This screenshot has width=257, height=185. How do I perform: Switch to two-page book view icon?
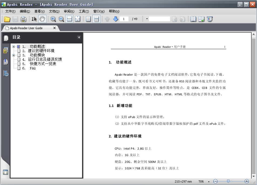tap(193, 19)
